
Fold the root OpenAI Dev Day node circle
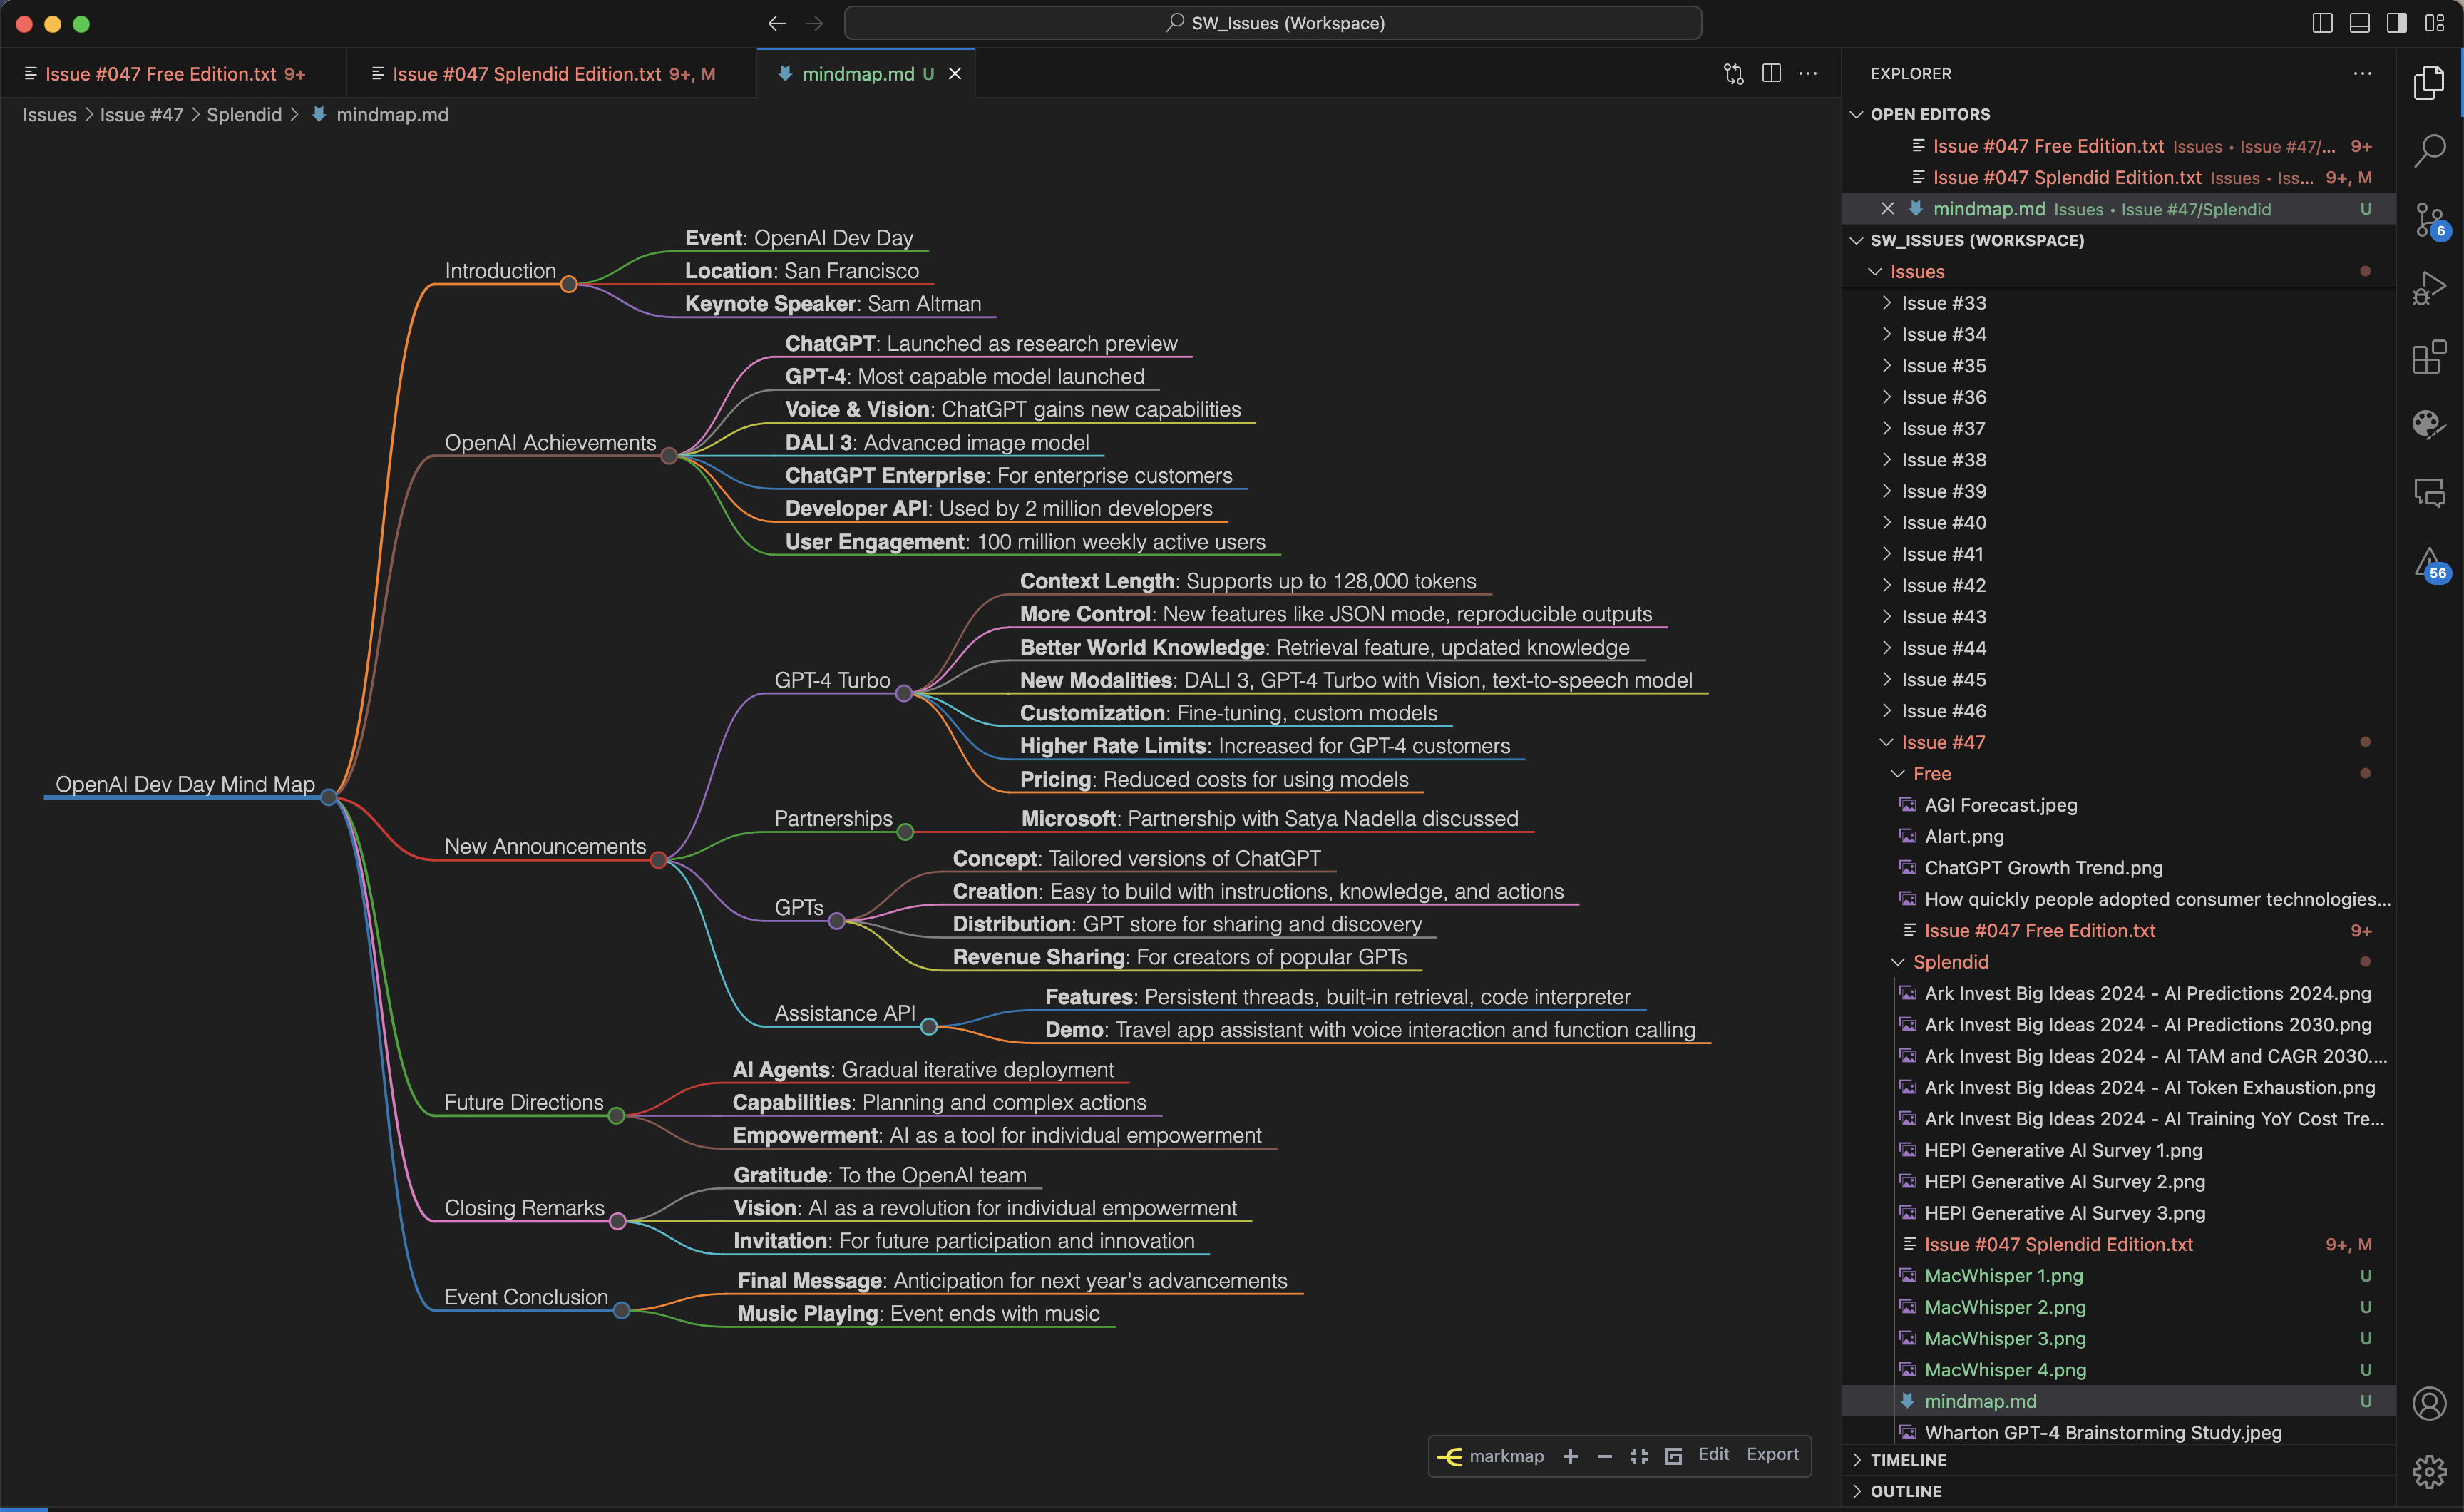(x=328, y=797)
